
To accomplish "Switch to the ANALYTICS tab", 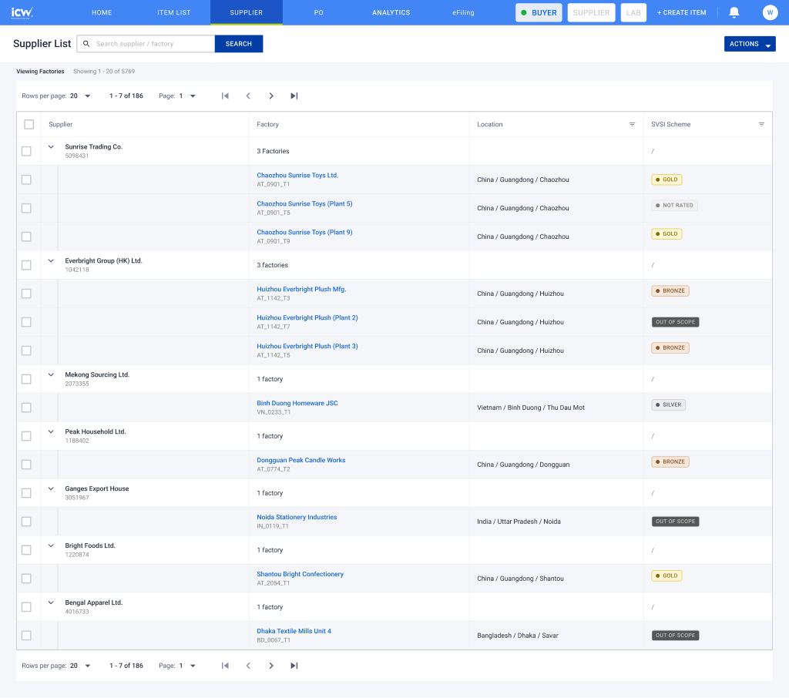I will pyautogui.click(x=391, y=12).
